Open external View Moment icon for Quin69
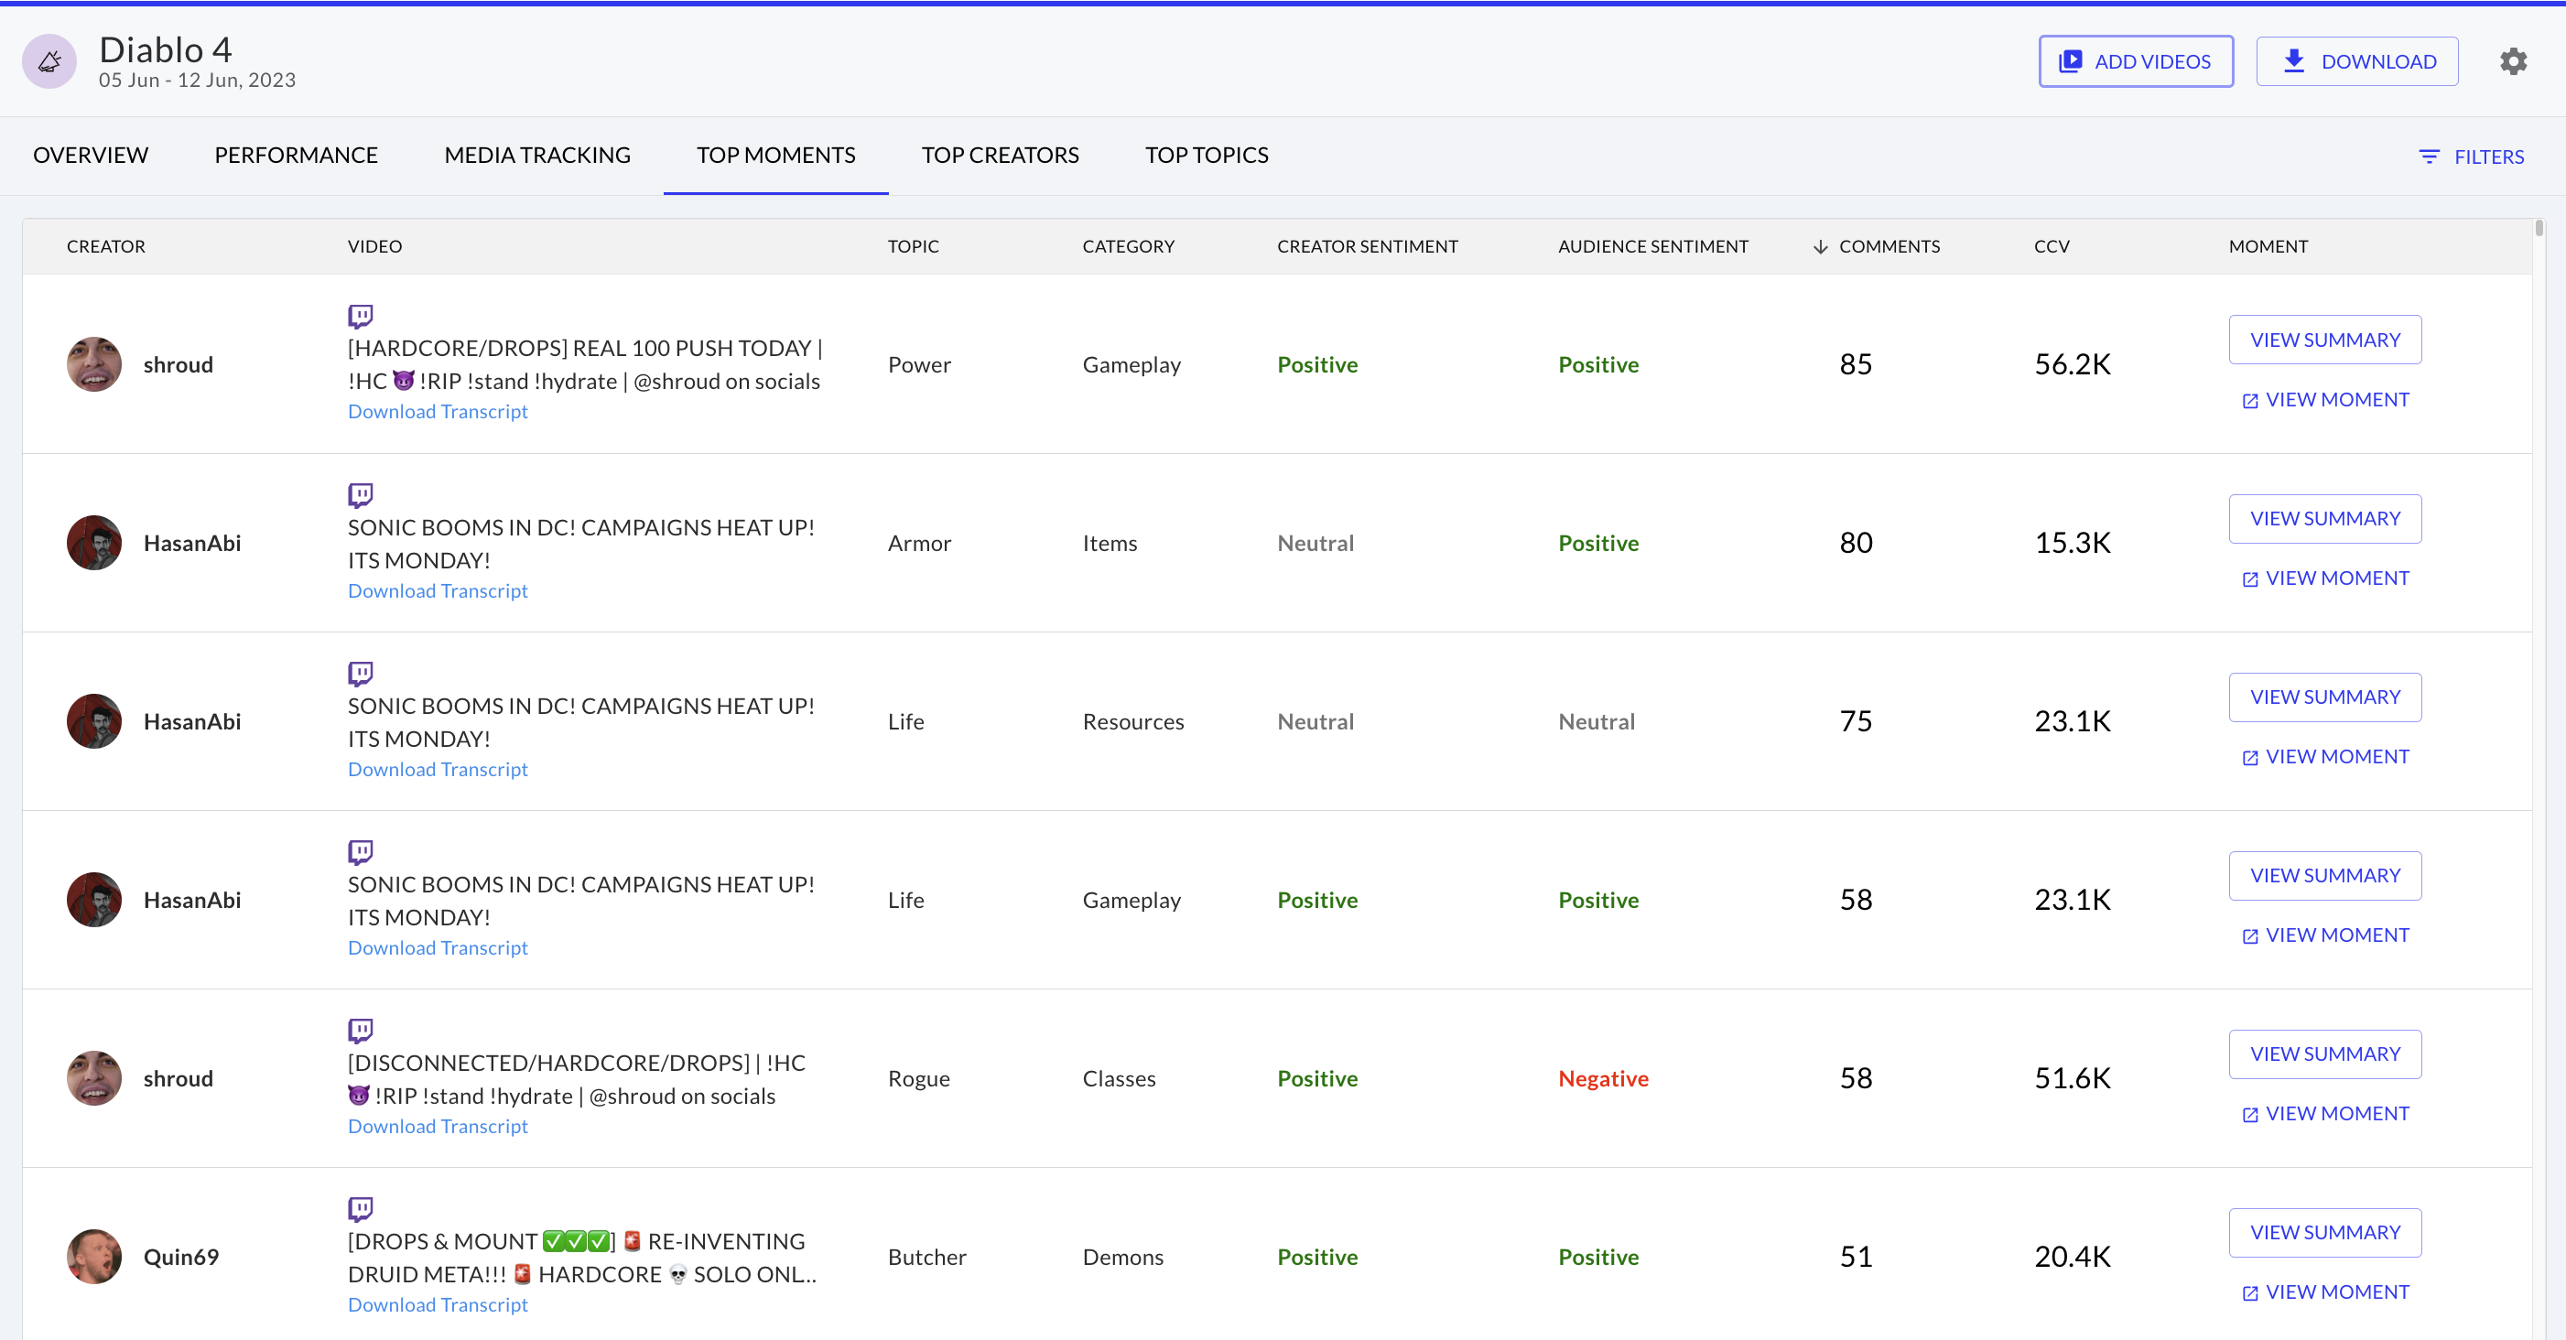The image size is (2566, 1340). (x=2249, y=1293)
